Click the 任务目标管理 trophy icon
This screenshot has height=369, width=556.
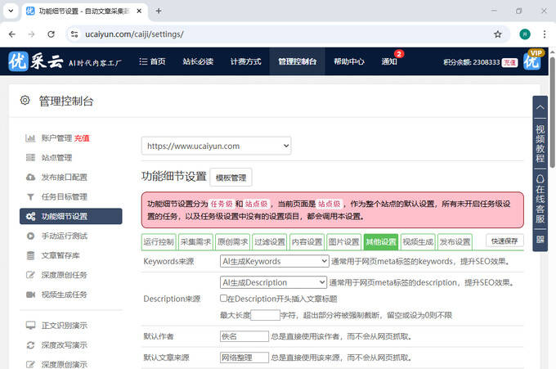coord(30,197)
